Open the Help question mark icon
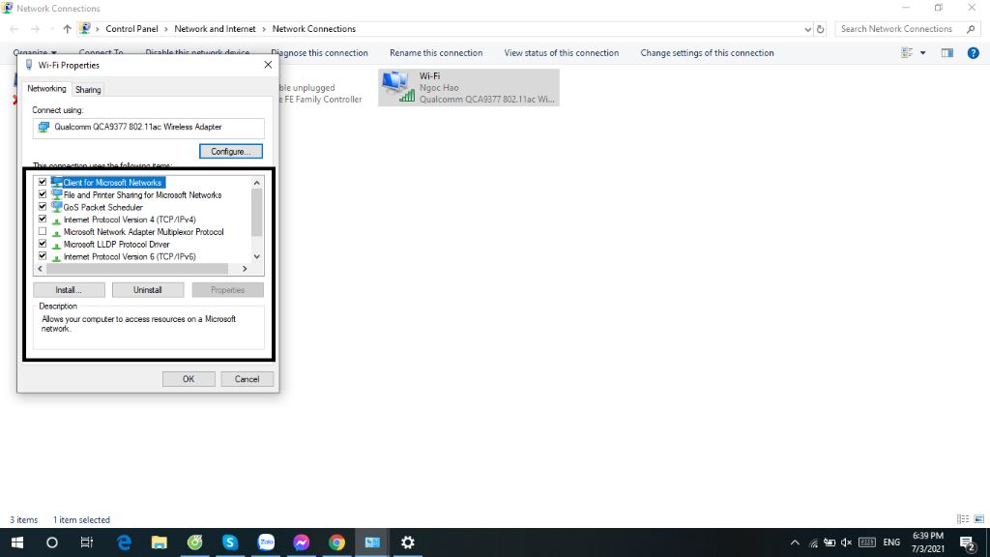The height and width of the screenshot is (557, 990). [x=973, y=53]
